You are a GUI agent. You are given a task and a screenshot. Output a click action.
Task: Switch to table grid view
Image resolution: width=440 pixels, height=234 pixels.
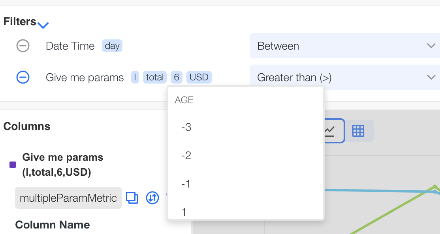coord(358,131)
